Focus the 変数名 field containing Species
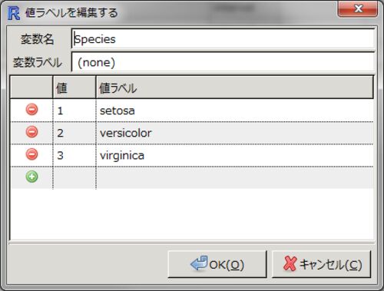This screenshot has width=384, height=291. coord(223,39)
